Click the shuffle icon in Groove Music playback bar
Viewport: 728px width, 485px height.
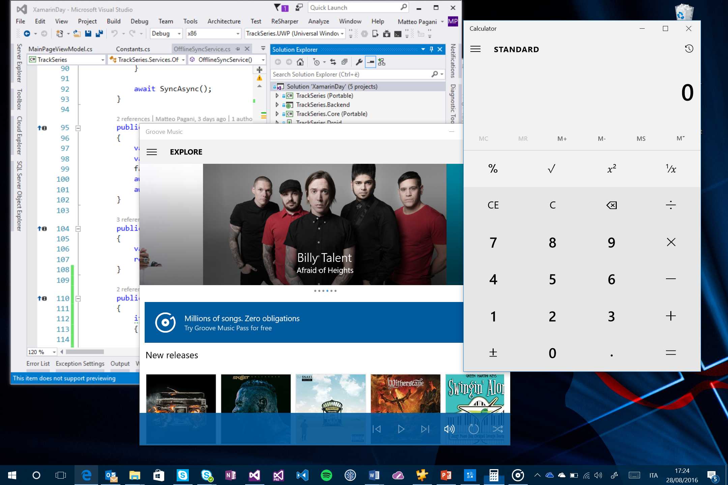[498, 429]
